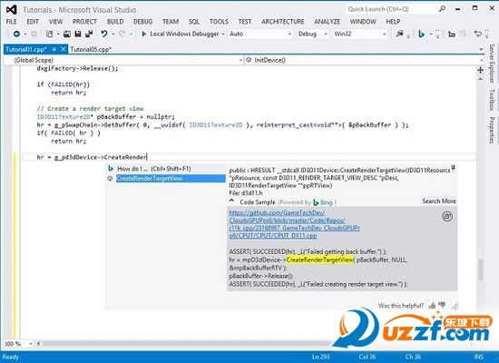499x363 pixels.
Task: Click the Open File toolbar icon
Action: [67, 34]
